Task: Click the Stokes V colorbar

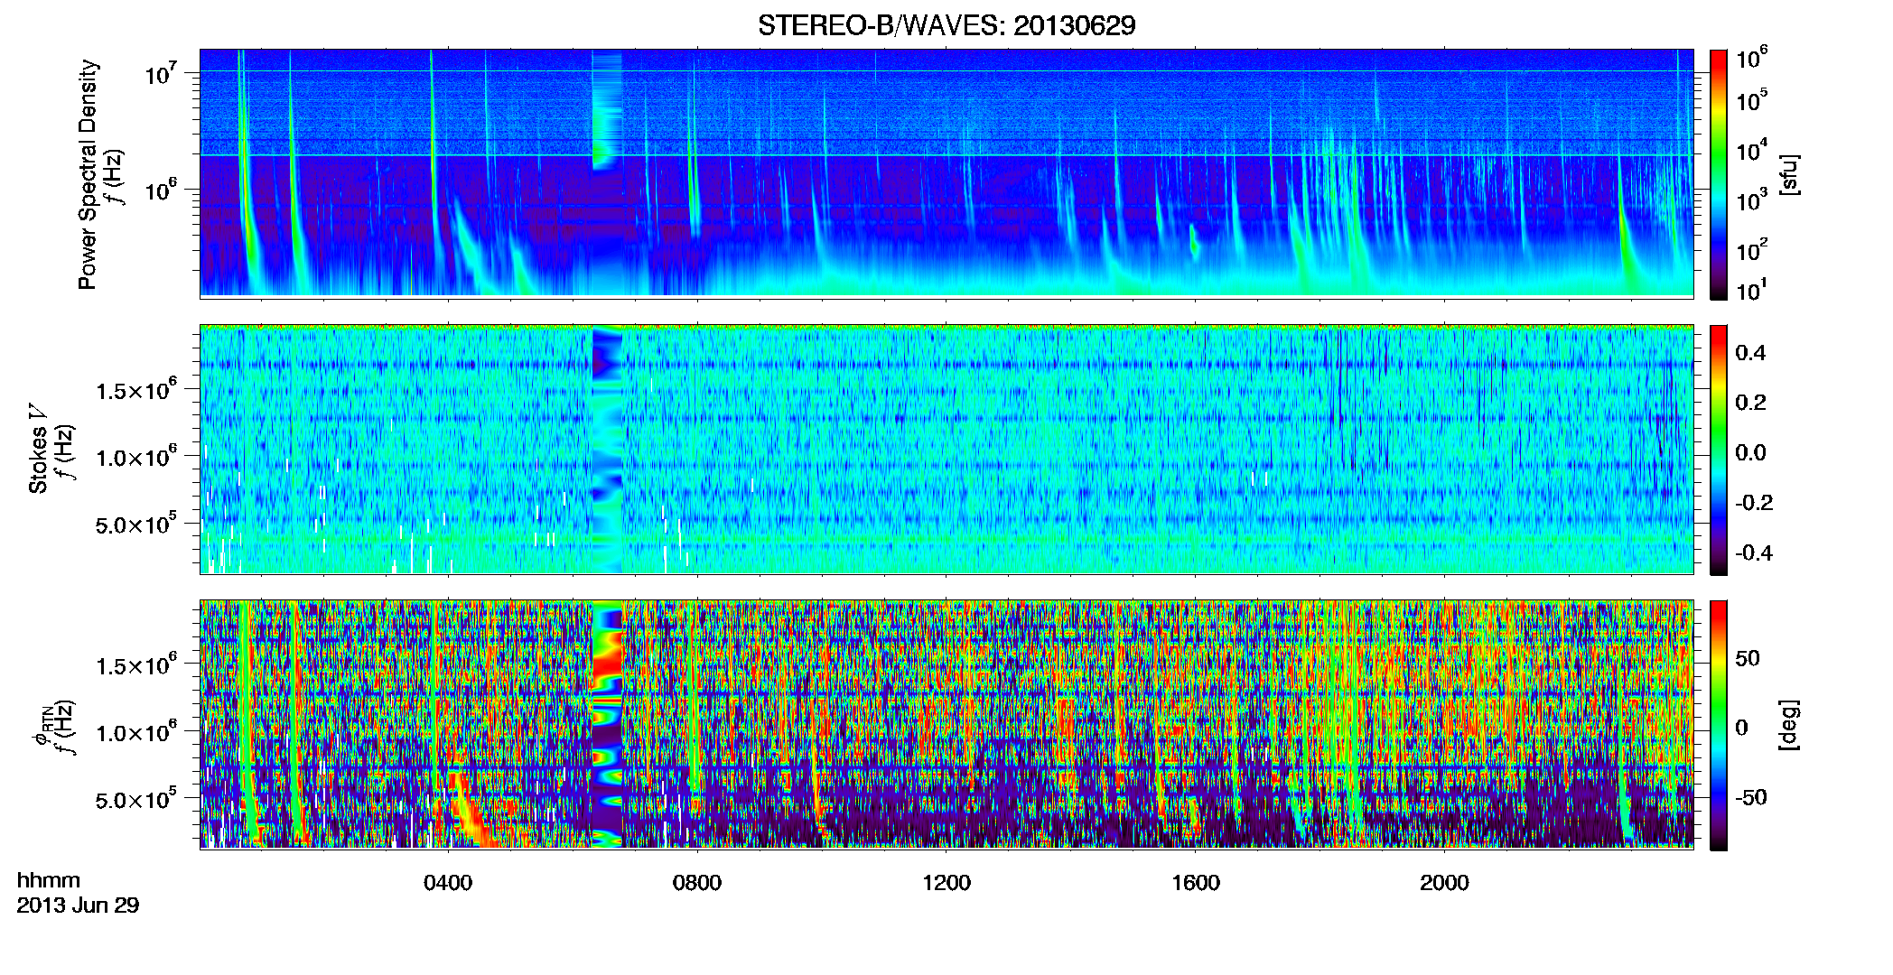Action: pyautogui.click(x=1719, y=450)
